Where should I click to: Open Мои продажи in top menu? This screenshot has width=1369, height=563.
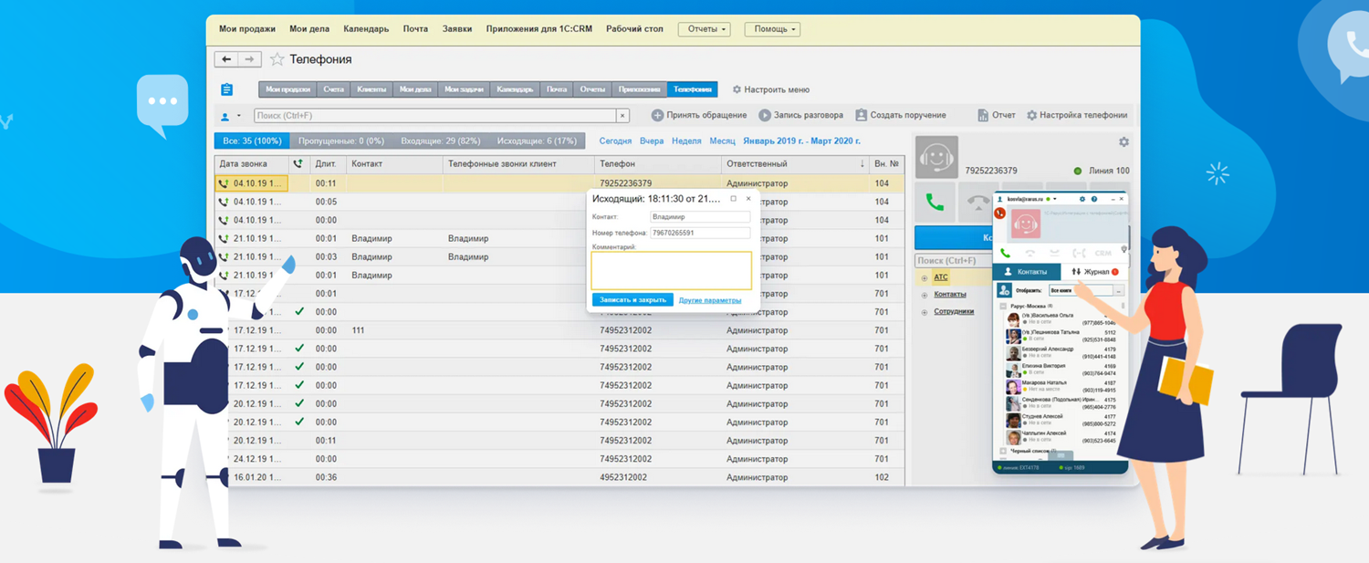[x=247, y=29]
